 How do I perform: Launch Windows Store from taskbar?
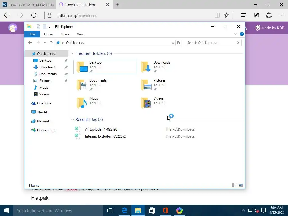click(152, 210)
